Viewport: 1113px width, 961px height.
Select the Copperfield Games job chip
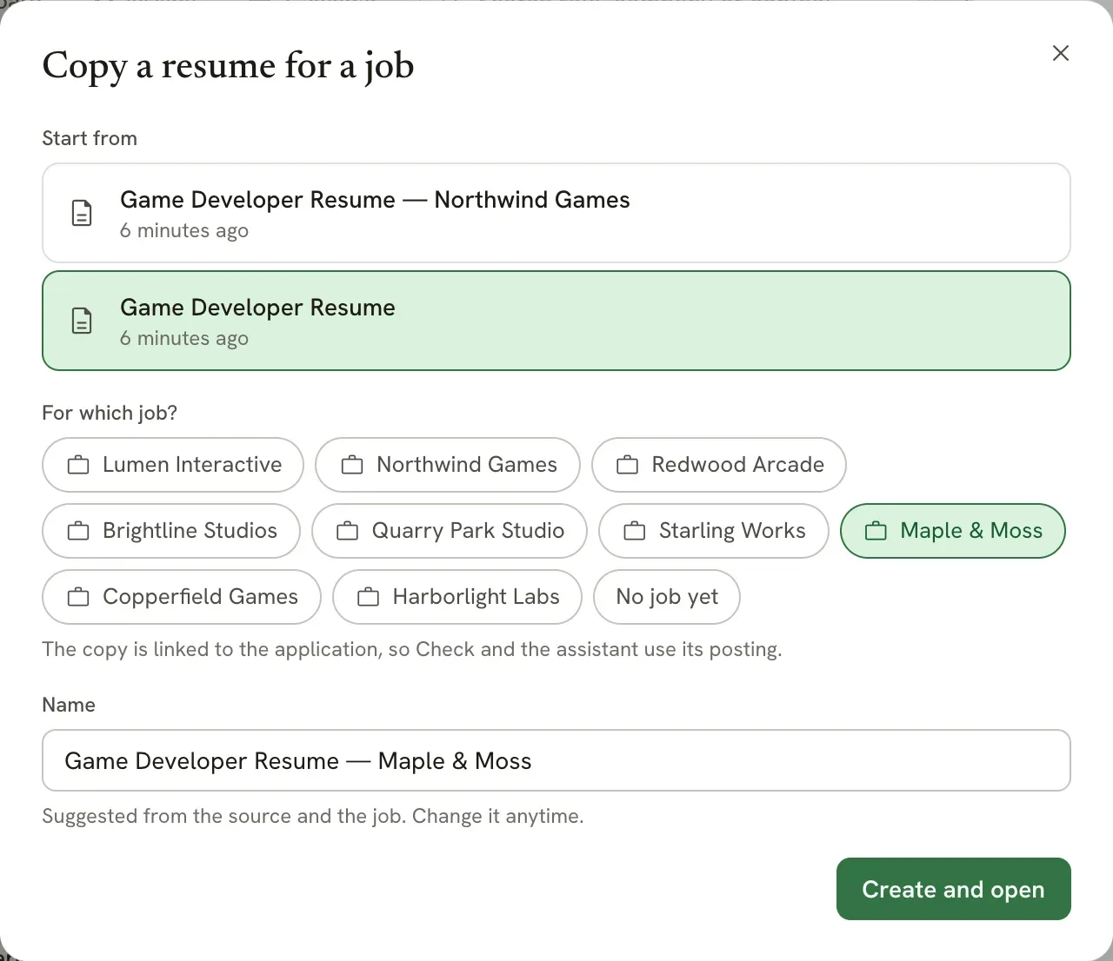(x=182, y=597)
